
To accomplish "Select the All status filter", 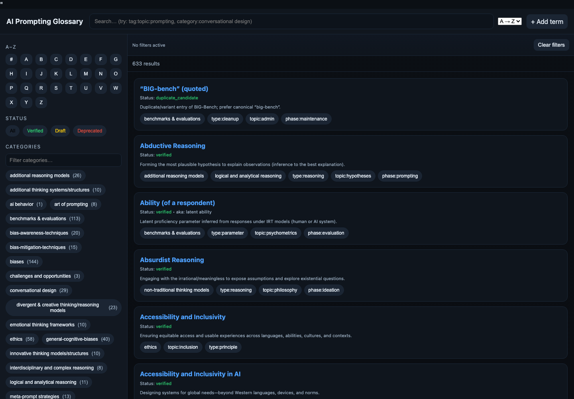I will (13, 131).
